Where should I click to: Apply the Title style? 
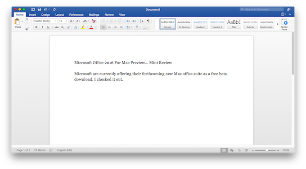(234, 24)
